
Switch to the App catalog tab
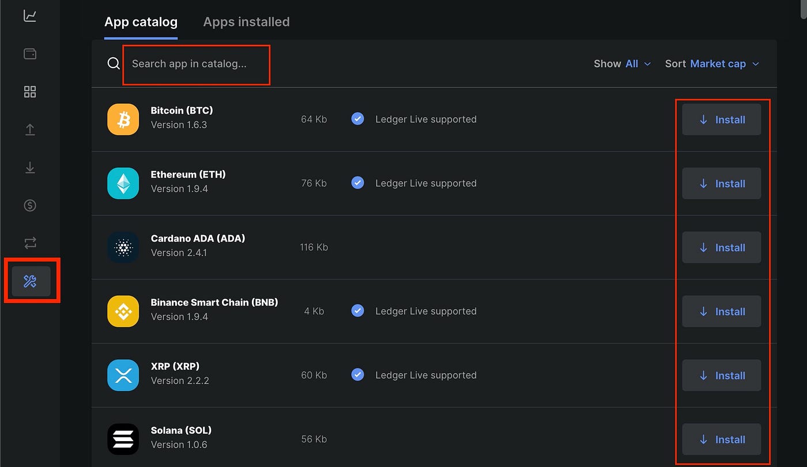coord(141,22)
